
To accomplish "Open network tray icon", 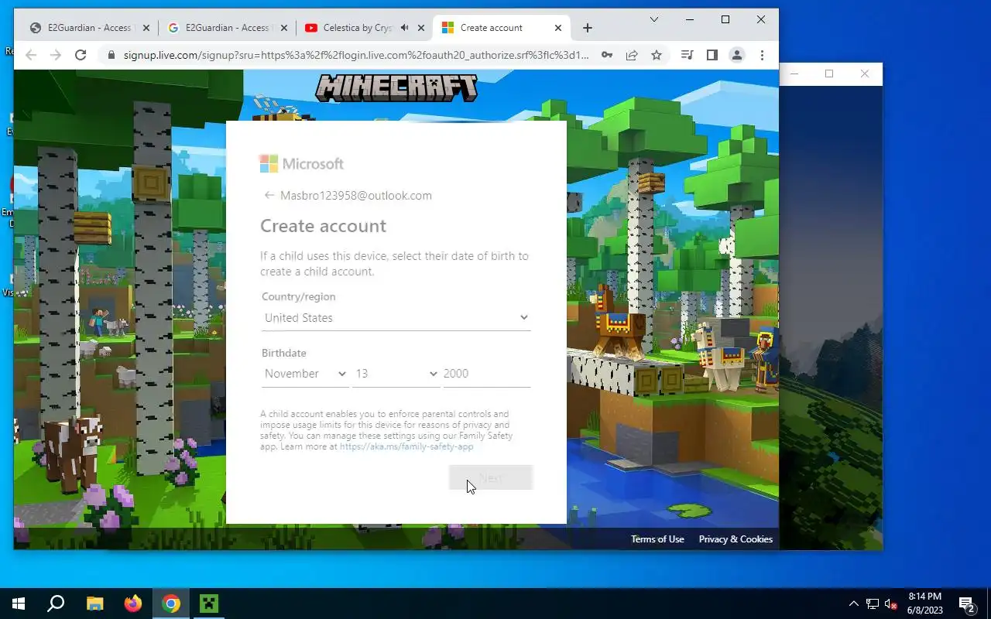I will coord(873,604).
